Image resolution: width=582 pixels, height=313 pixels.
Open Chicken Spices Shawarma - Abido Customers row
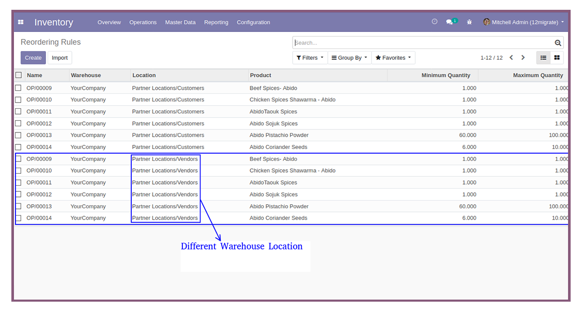pos(293,100)
